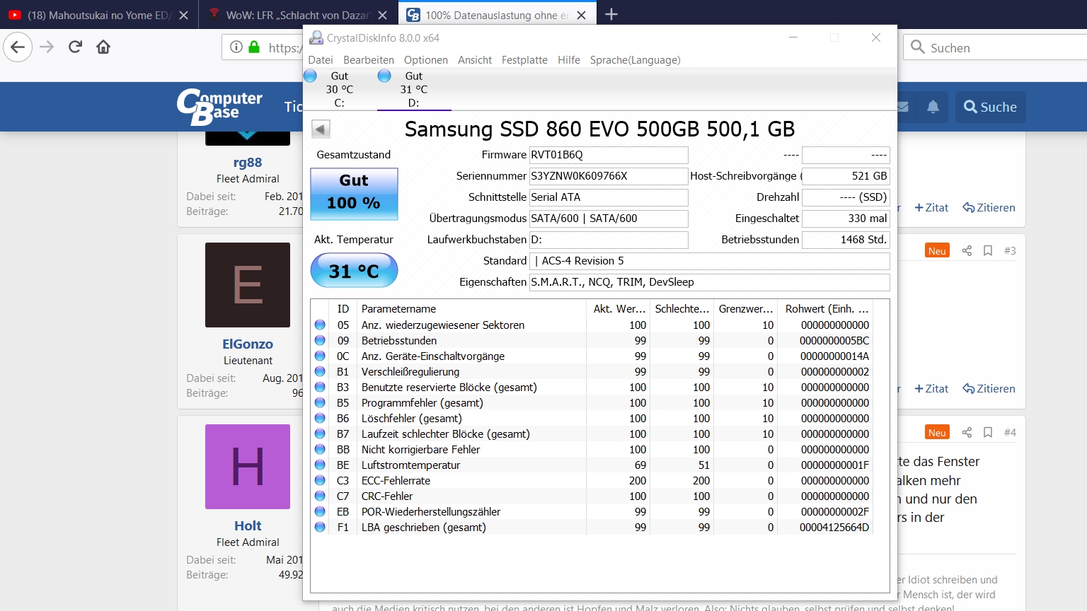The width and height of the screenshot is (1087, 611).
Task: Click the Neu badge on post #3
Action: (x=937, y=250)
